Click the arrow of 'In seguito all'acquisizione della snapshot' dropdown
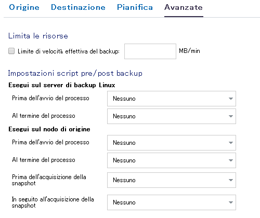260x218 pixels. (x=230, y=202)
